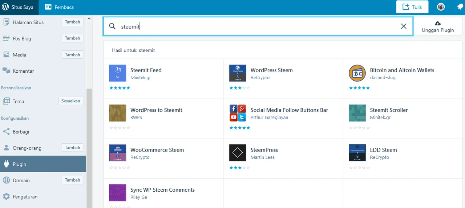465x208 pixels.
Task: Open the EDD Steem plugin icon
Action: point(357,153)
